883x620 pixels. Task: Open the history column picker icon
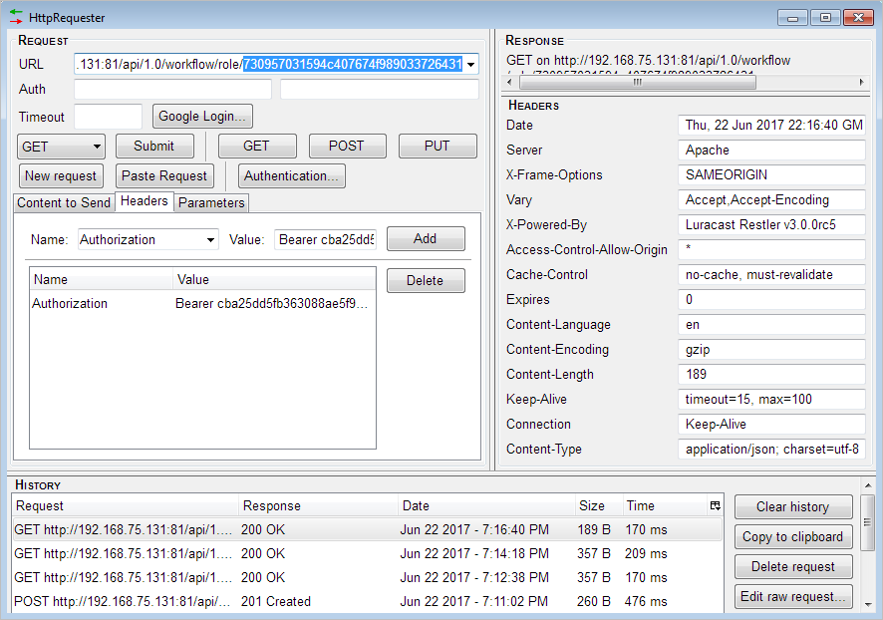click(715, 505)
